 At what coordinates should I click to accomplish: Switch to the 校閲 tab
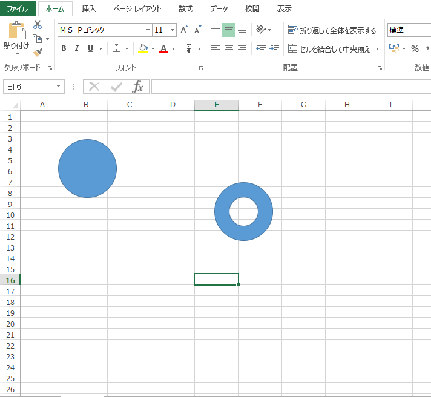tap(252, 9)
